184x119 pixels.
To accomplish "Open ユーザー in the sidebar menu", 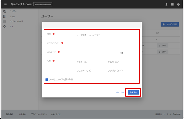I will pos(13,11).
